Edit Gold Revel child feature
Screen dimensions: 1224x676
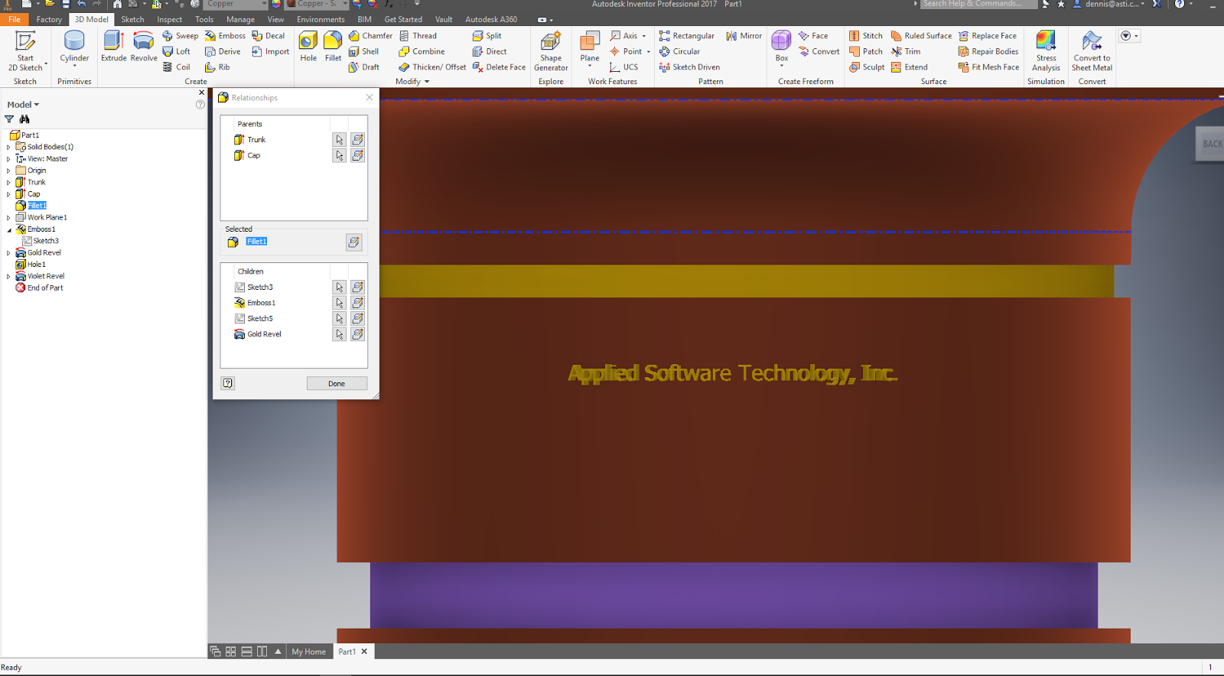[x=357, y=334]
